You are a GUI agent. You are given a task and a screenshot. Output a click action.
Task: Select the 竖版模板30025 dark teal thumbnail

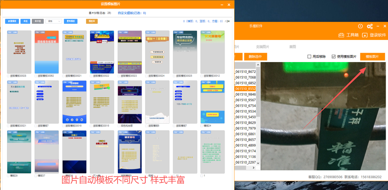(185, 52)
